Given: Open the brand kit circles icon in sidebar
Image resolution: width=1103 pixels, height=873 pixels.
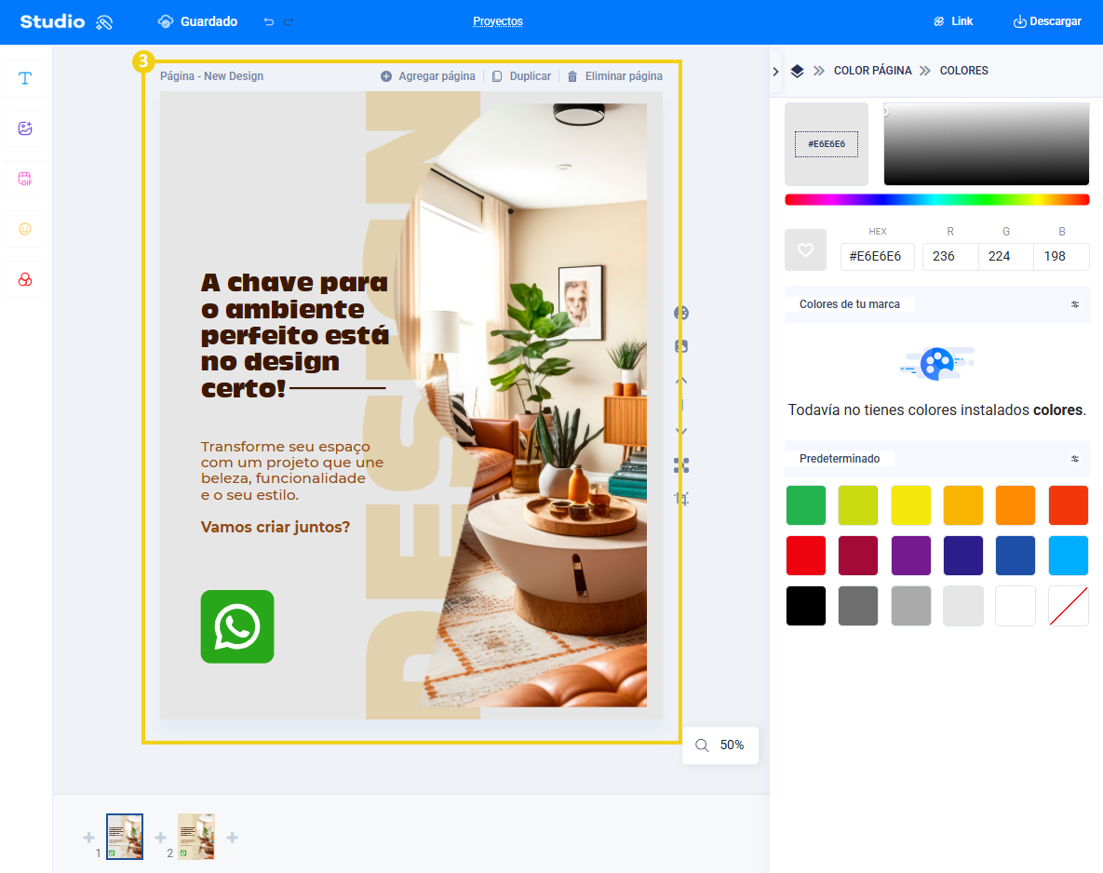Looking at the screenshot, I should 25,279.
